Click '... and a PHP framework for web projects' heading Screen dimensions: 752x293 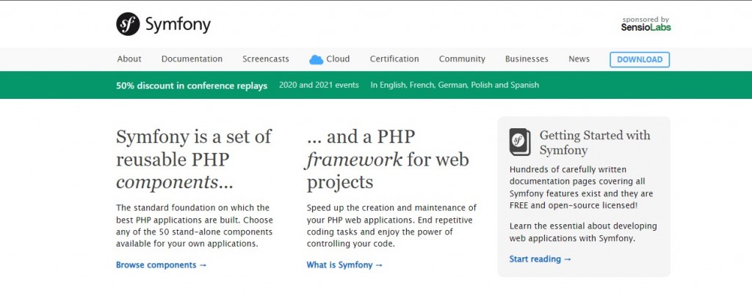point(388,160)
